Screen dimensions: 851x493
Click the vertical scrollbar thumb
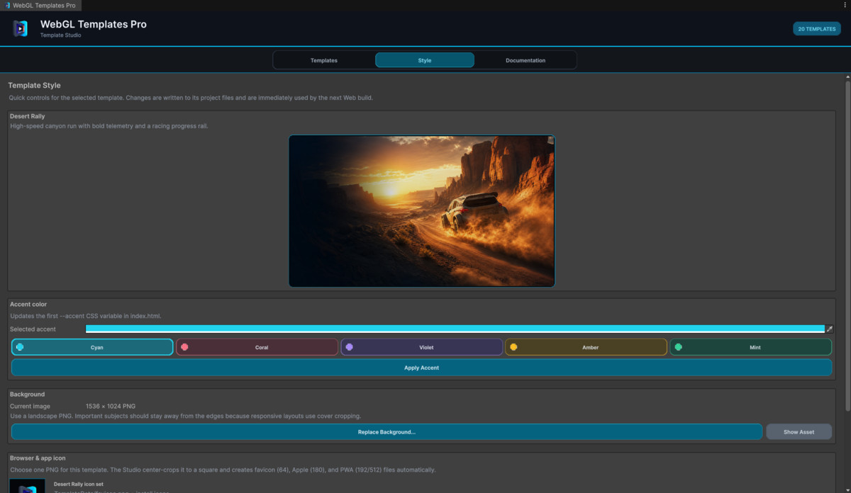847,244
